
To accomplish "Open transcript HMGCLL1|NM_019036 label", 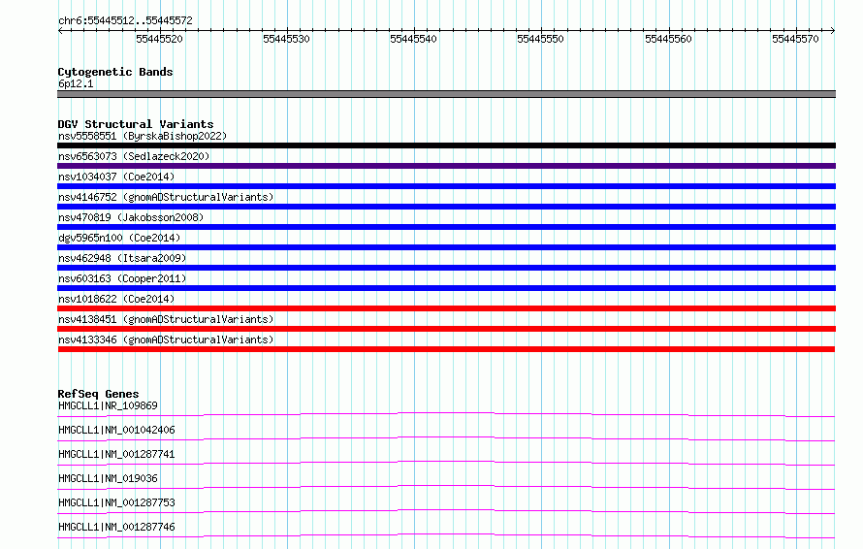I will pos(108,478).
